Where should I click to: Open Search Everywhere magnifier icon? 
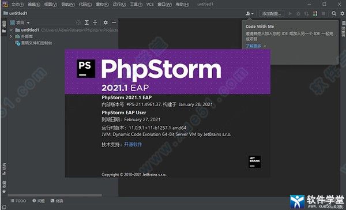click(x=334, y=14)
